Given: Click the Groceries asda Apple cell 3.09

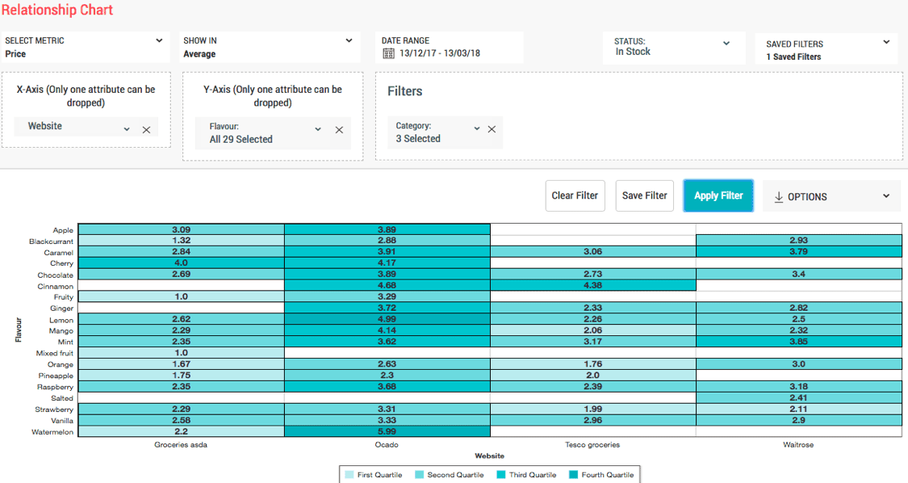Looking at the screenshot, I should tap(182, 229).
